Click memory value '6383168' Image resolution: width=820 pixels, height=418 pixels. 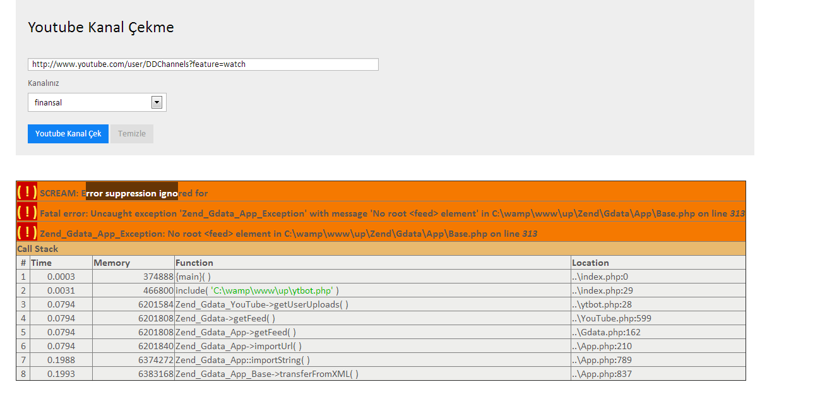156,374
